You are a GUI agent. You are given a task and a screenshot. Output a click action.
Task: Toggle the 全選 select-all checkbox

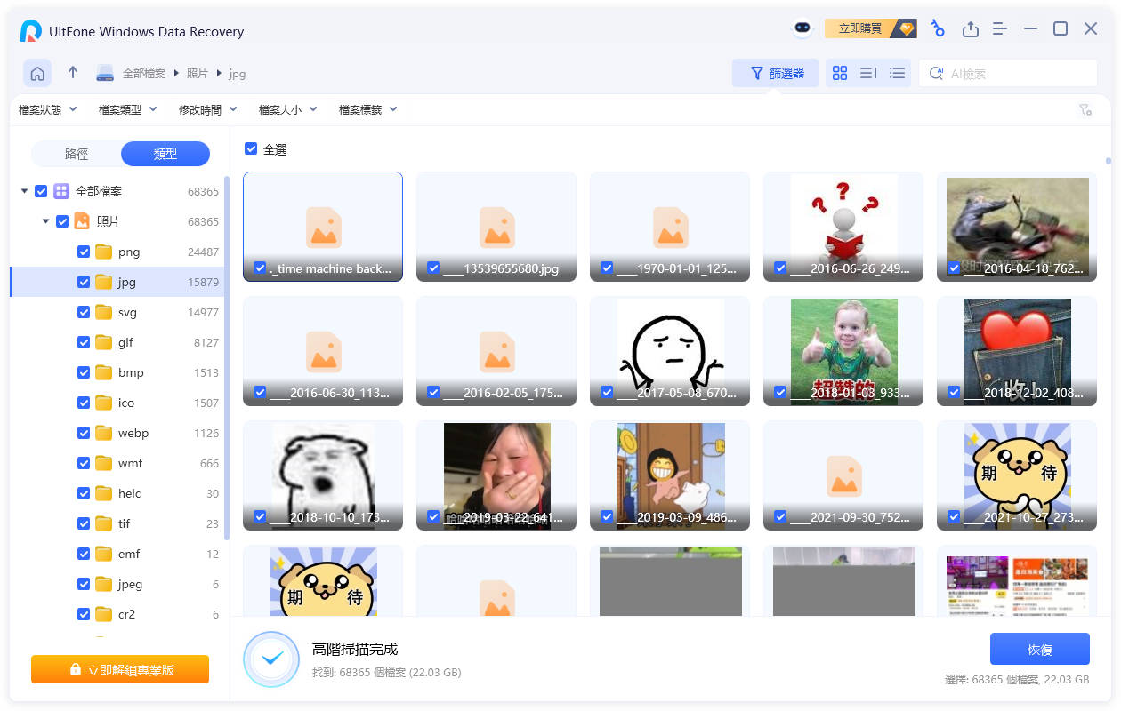click(x=251, y=149)
